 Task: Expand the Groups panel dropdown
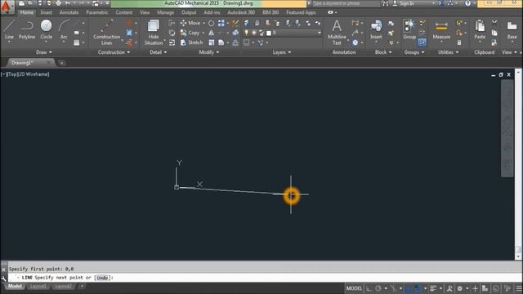coord(414,52)
